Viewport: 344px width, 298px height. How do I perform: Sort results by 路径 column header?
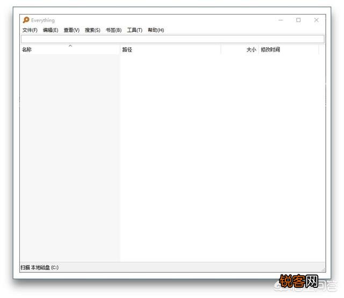170,50
